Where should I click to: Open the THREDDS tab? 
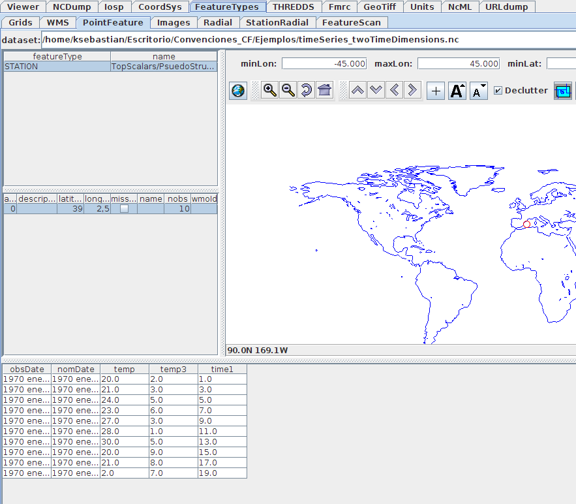coord(294,7)
